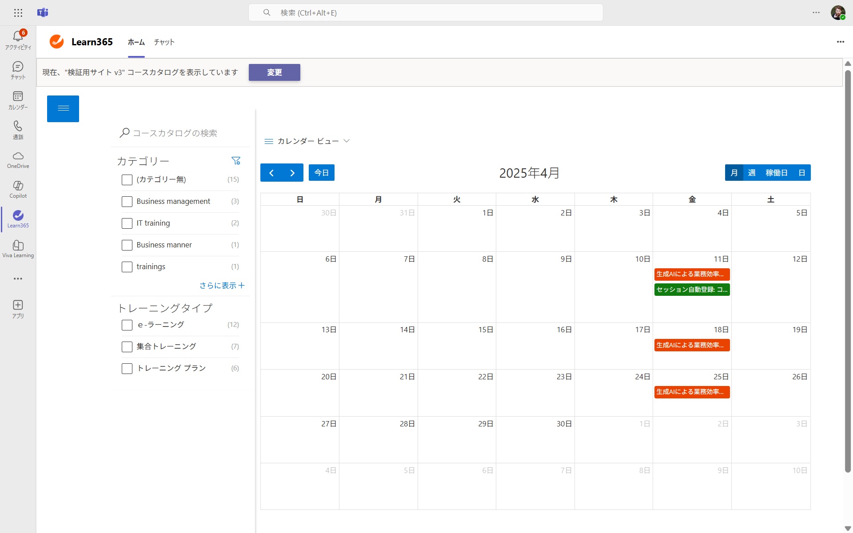This screenshot has height=533, width=853.
Task: Go to previous month arrow
Action: point(271,173)
